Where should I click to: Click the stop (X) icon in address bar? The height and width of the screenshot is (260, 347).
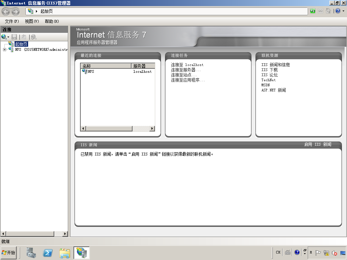tap(320, 11)
